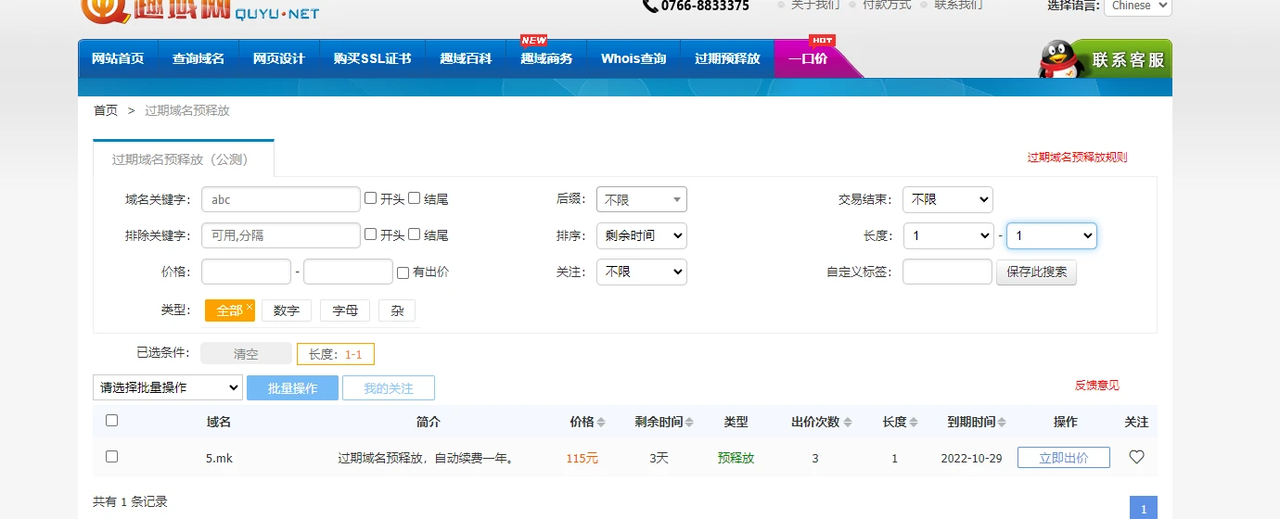This screenshot has width=1280, height=519.
Task: Open the 反馈意见 link
Action: pos(1097,386)
